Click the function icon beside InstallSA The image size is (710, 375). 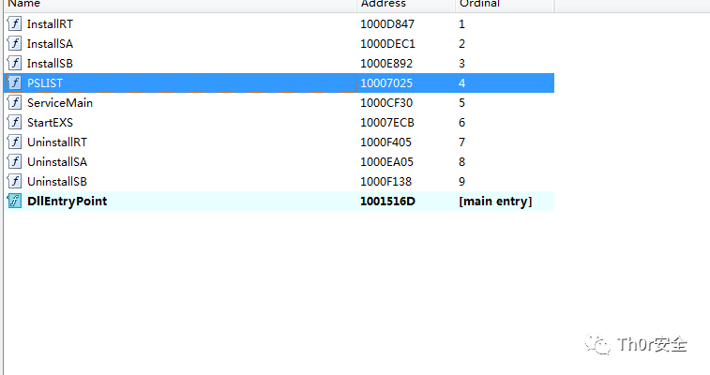coord(14,43)
